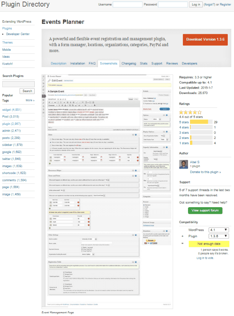Open the widget tag
The width and height of the screenshot is (234, 316).
point(12,110)
